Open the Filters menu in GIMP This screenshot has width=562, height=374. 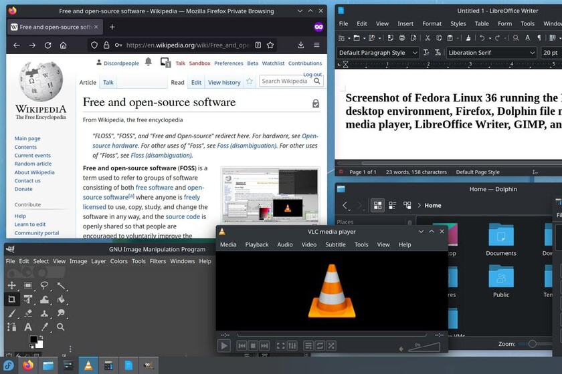point(158,261)
